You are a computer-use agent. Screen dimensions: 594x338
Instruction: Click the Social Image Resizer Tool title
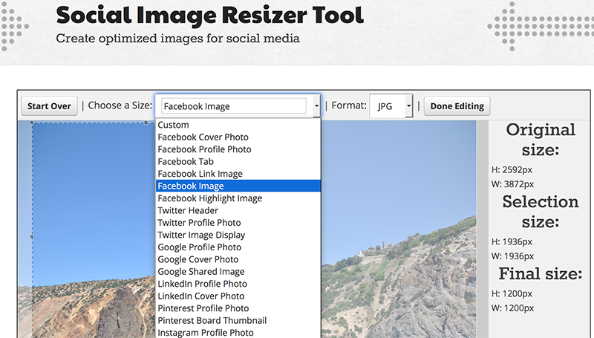tap(210, 15)
